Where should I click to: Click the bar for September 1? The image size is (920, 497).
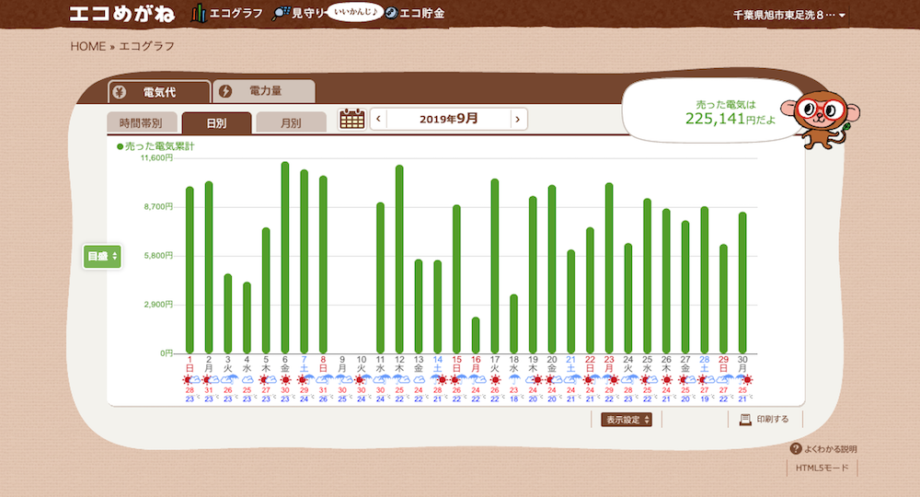(190, 270)
